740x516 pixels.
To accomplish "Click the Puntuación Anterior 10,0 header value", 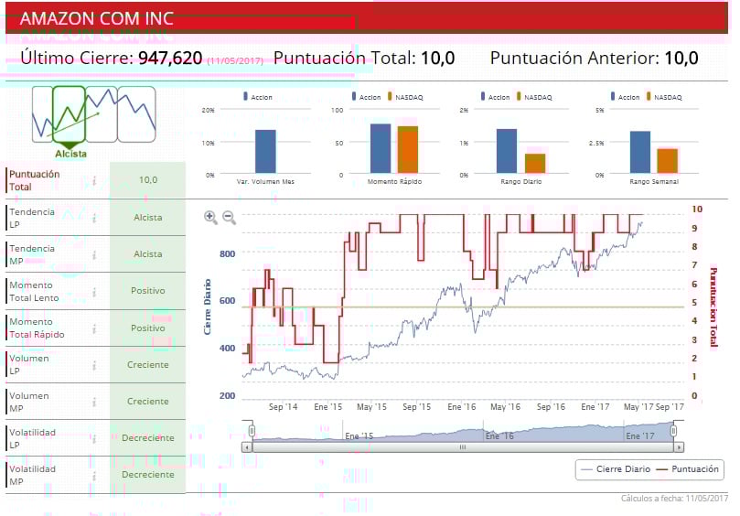I will tap(681, 58).
